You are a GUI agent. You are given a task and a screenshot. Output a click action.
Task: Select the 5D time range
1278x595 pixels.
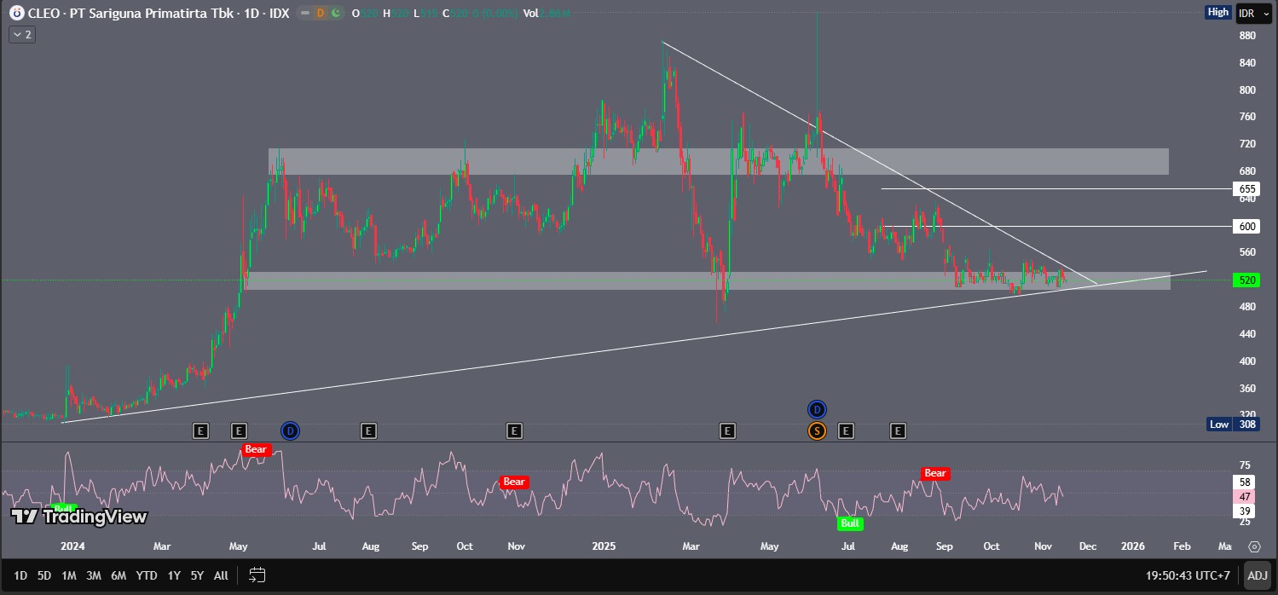click(44, 575)
